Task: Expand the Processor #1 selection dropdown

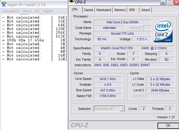Action: (x=122, y=108)
